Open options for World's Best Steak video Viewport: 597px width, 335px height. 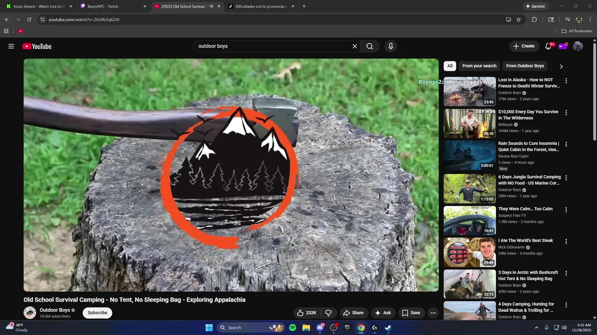pyautogui.click(x=566, y=241)
